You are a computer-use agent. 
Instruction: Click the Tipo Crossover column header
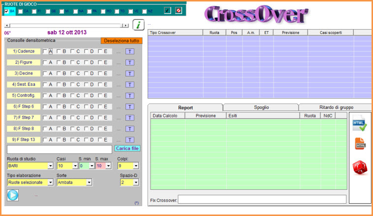coord(176,33)
